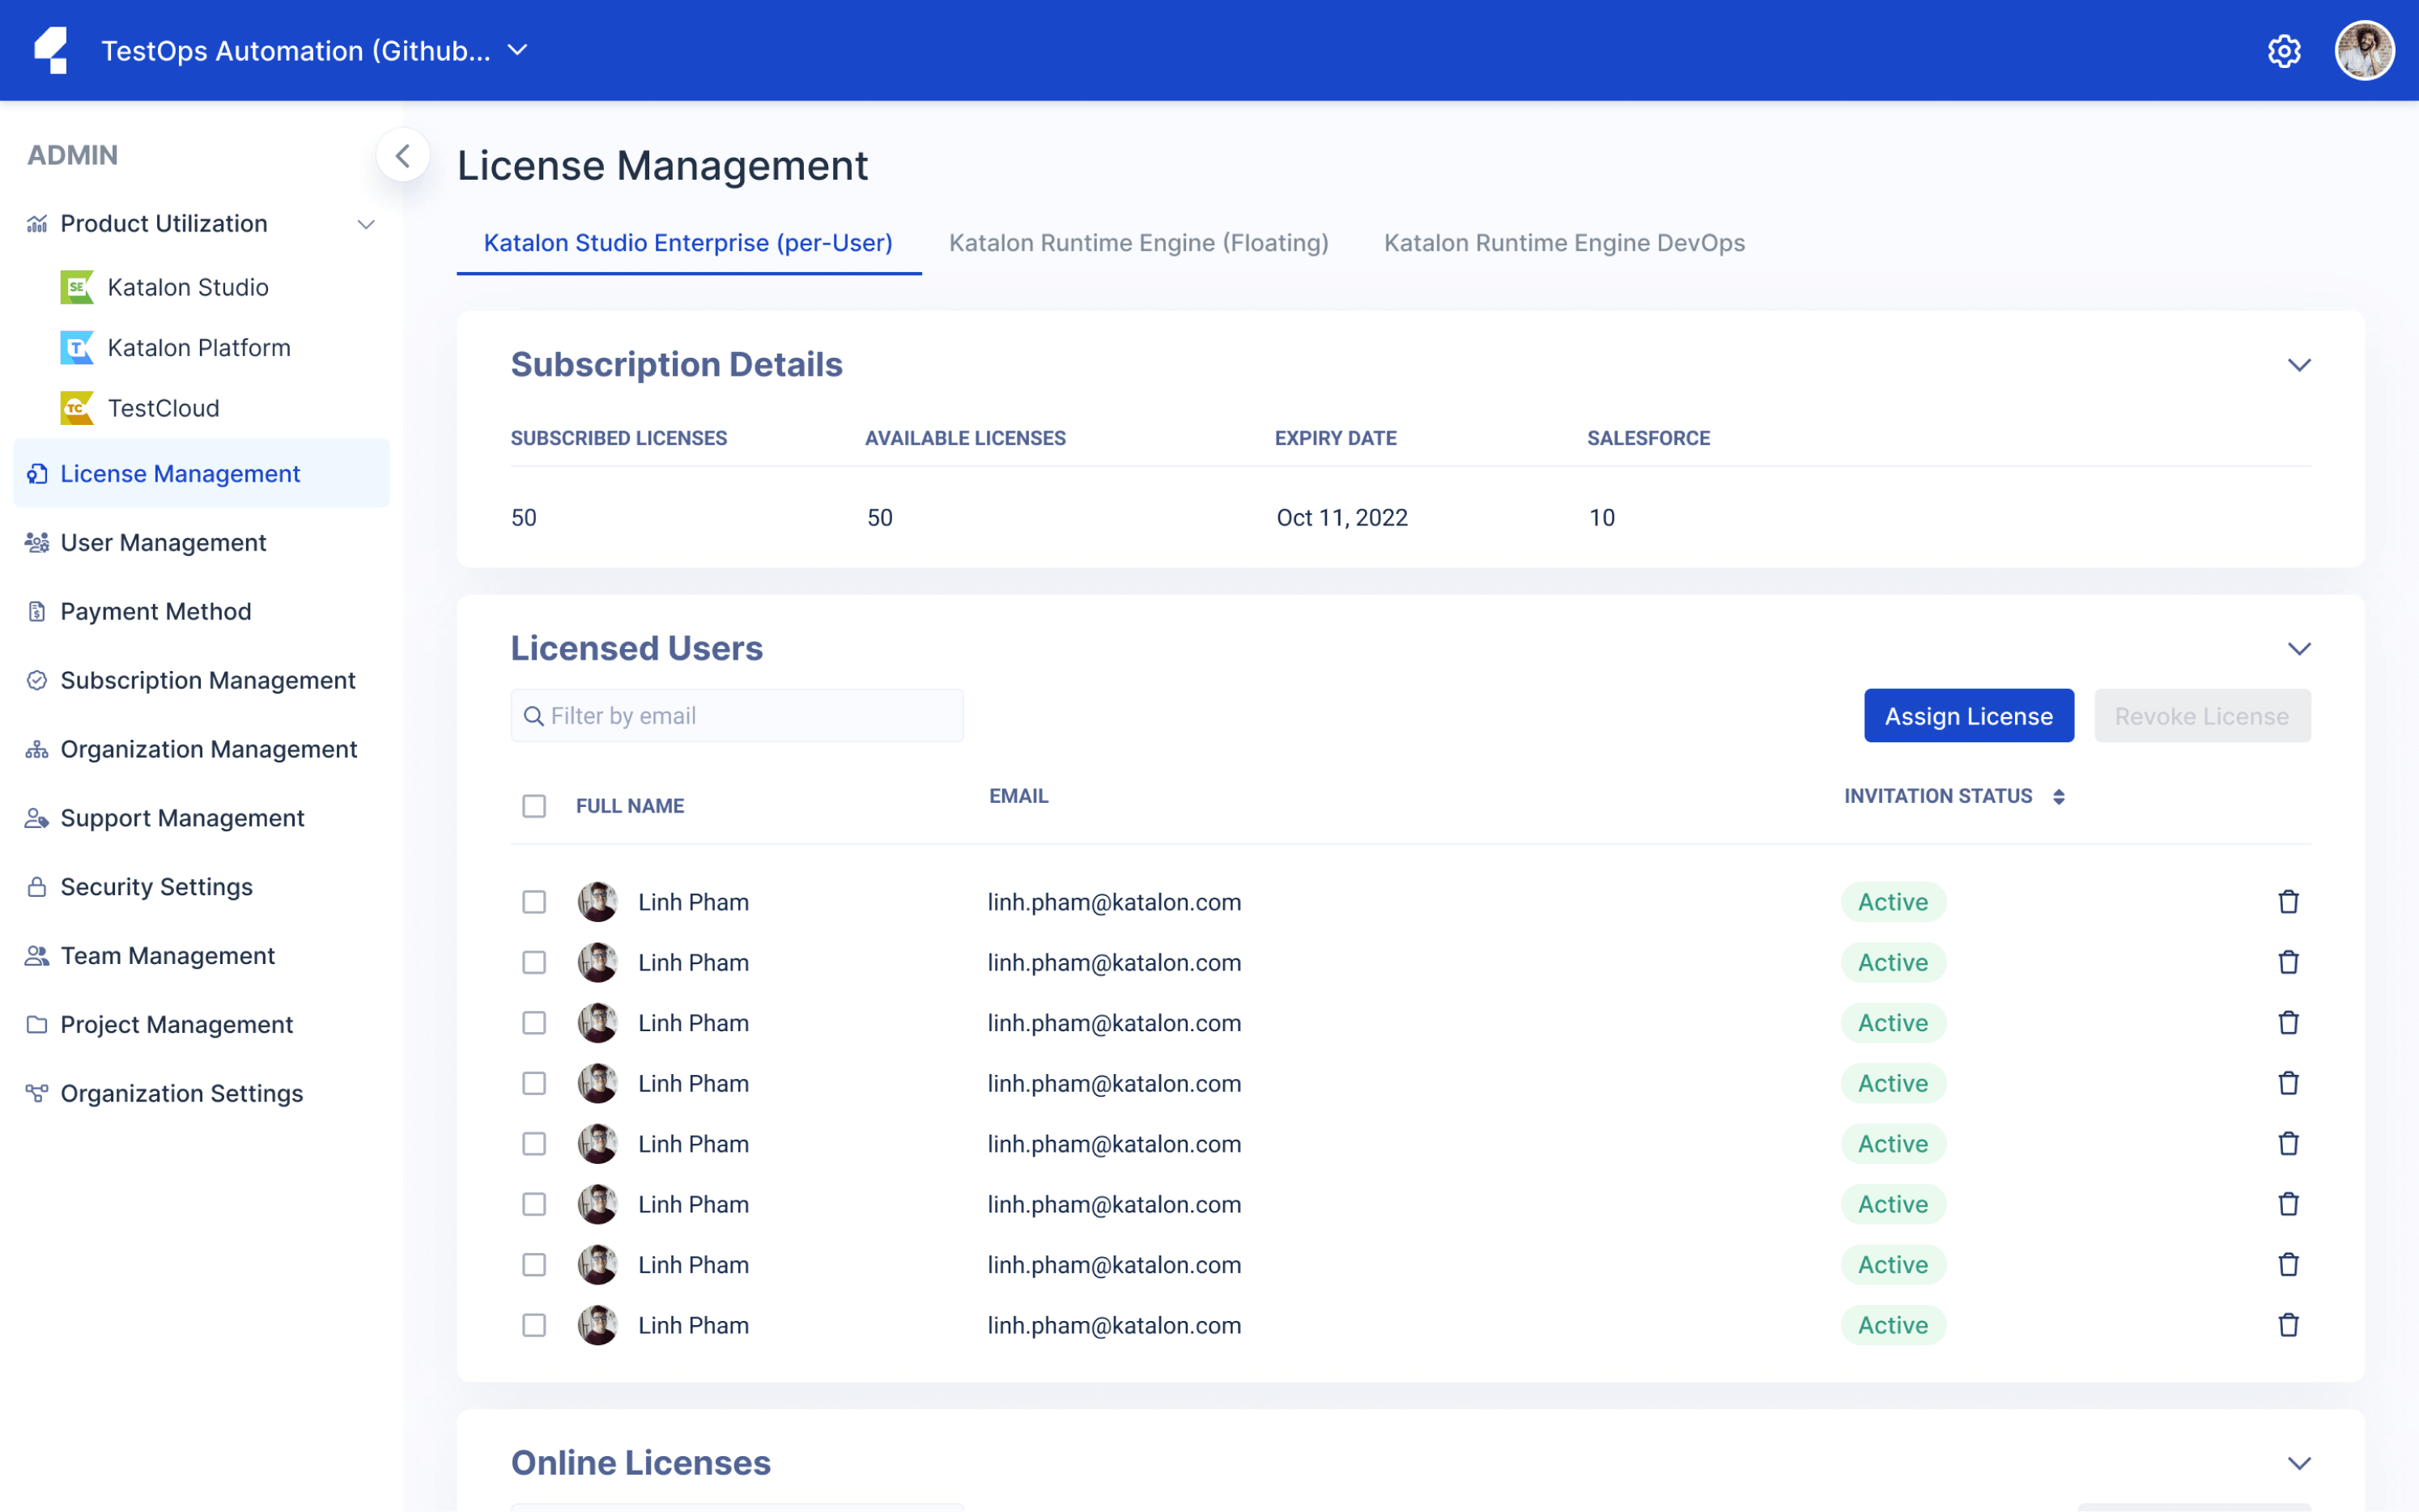Collapse the Online Licenses section
The image size is (2419, 1512).
point(2299,1464)
